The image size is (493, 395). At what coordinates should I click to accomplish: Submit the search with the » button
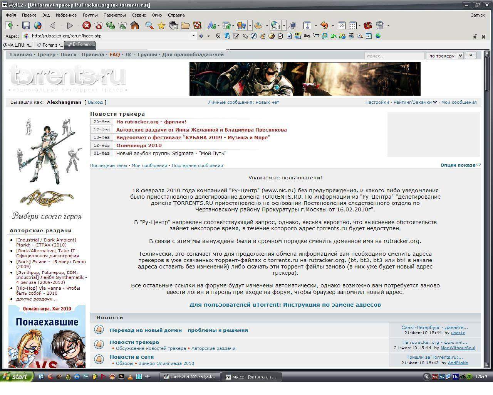(x=471, y=56)
